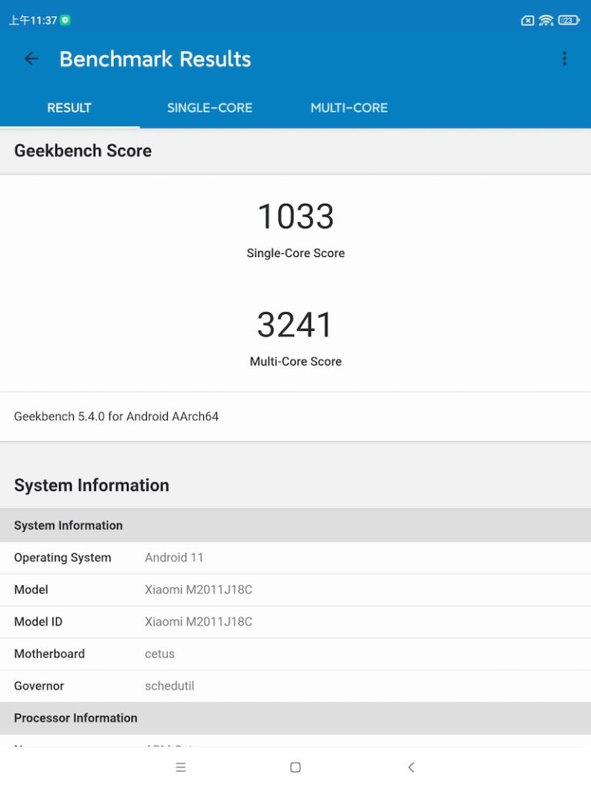Tap the Model row value Xiaomi M2011J18C
The image size is (591, 788).
[x=199, y=590]
